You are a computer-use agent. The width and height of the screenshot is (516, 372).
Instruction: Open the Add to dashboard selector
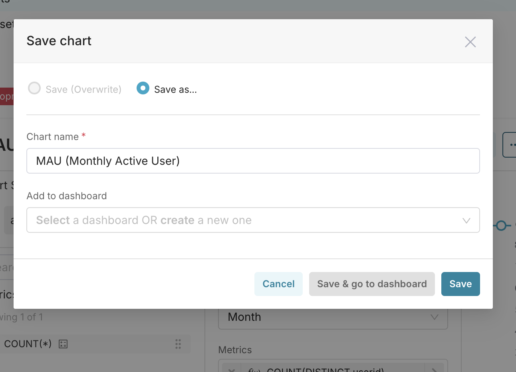tap(253, 220)
